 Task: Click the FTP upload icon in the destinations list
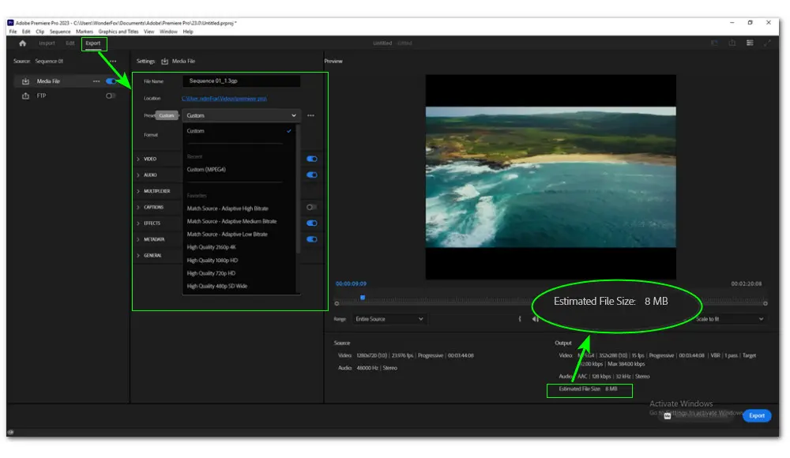point(24,96)
